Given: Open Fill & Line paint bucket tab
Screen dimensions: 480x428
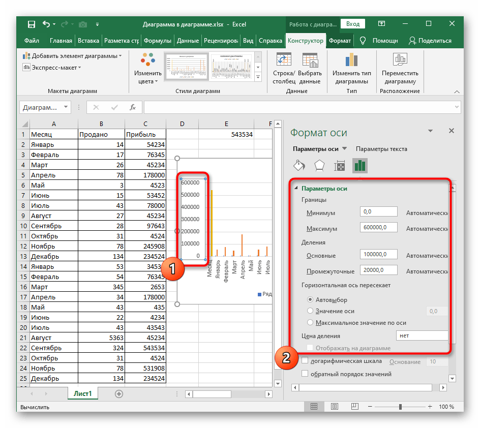Looking at the screenshot, I should pyautogui.click(x=299, y=165).
